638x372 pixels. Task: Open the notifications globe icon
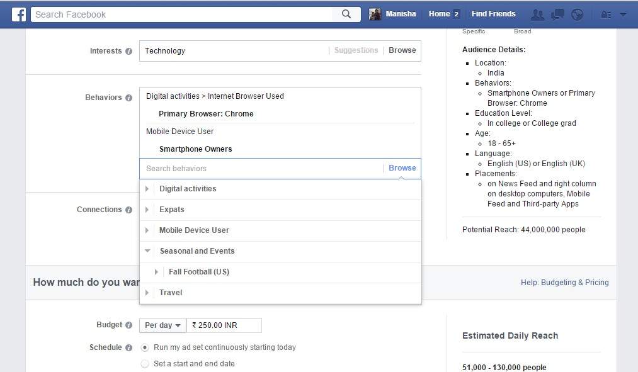577,14
